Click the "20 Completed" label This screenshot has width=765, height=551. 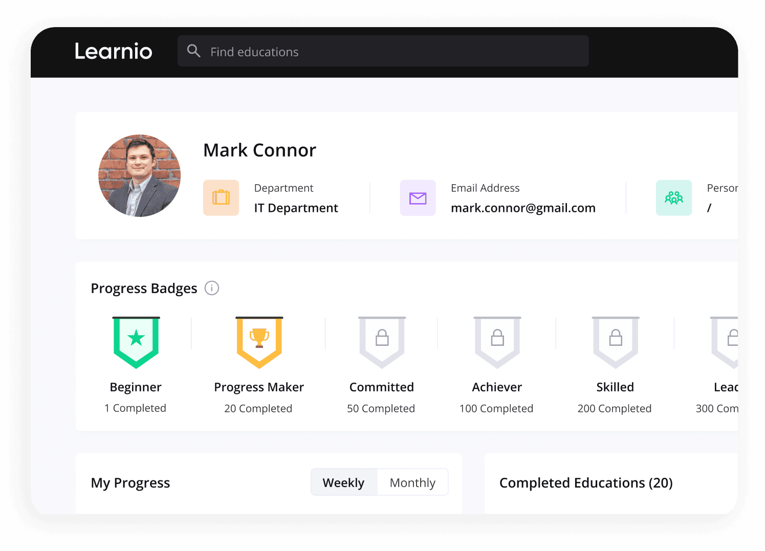[x=258, y=408]
